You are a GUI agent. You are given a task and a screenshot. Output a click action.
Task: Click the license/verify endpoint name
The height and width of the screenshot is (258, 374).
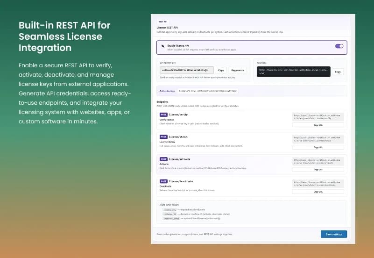click(178, 115)
